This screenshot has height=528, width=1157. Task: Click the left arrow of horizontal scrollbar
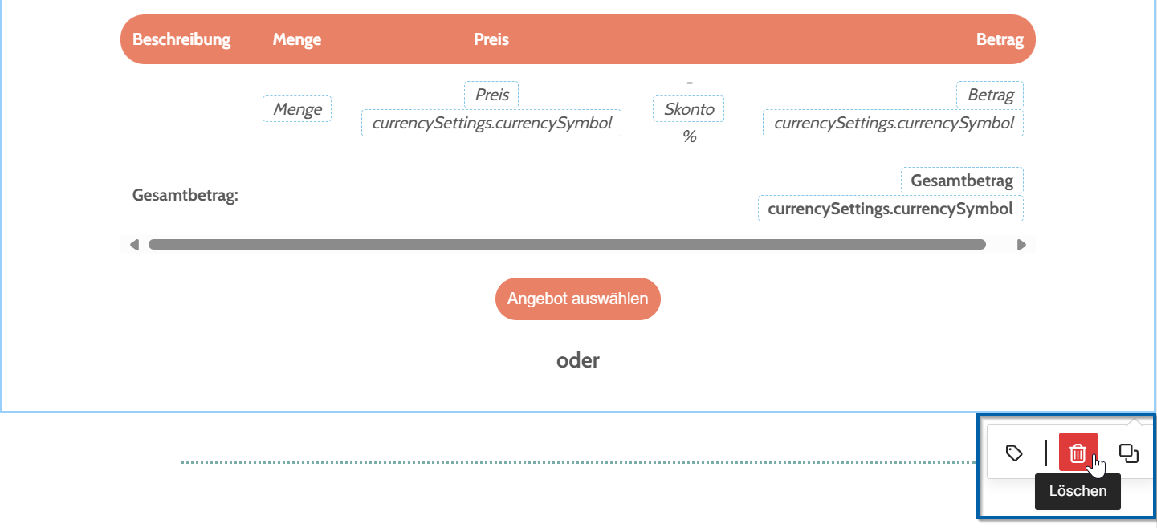tap(134, 245)
